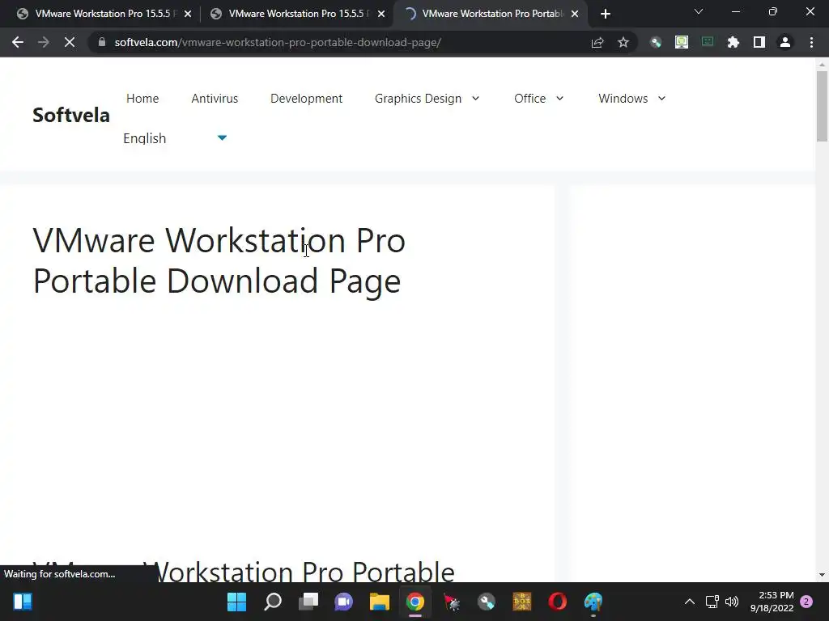Open the red bird app in taskbar
This screenshot has height=621, width=829.
coord(451,602)
